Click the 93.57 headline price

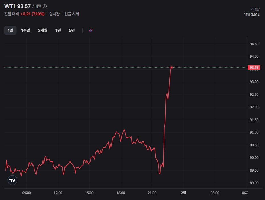click(x=24, y=6)
